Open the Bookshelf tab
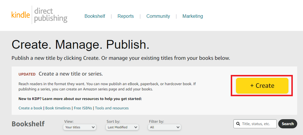 pos(95,16)
